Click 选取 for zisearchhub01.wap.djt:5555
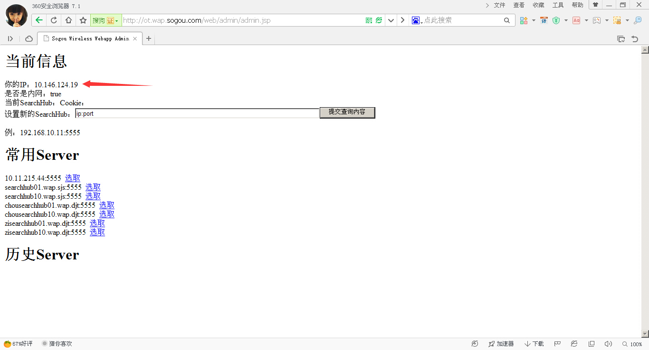The image size is (649, 350). tap(97, 223)
